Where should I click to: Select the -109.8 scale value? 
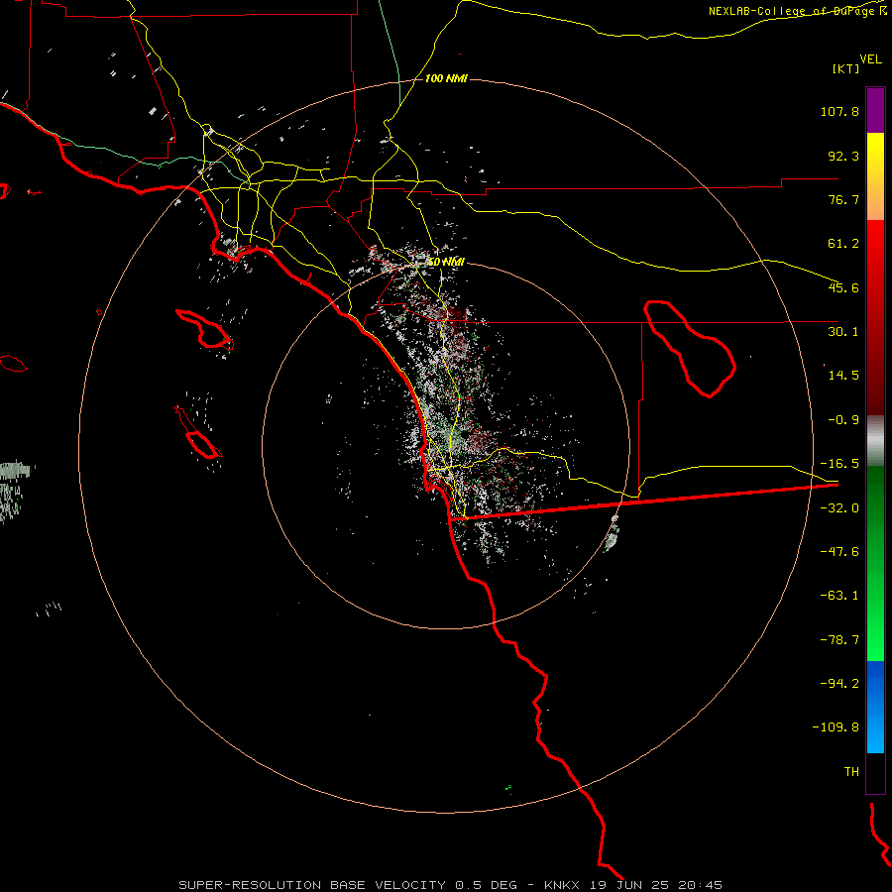point(836,727)
